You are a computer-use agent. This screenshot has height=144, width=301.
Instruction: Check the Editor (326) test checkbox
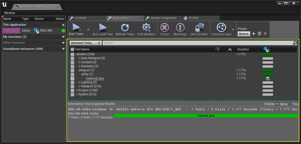coord(72,54)
